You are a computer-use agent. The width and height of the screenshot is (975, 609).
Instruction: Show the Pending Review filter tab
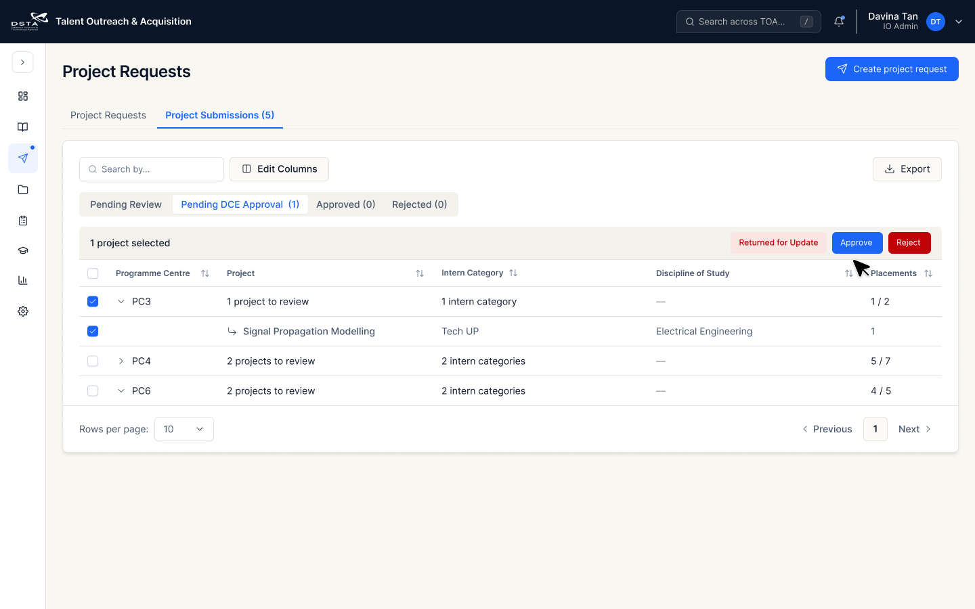(x=126, y=204)
